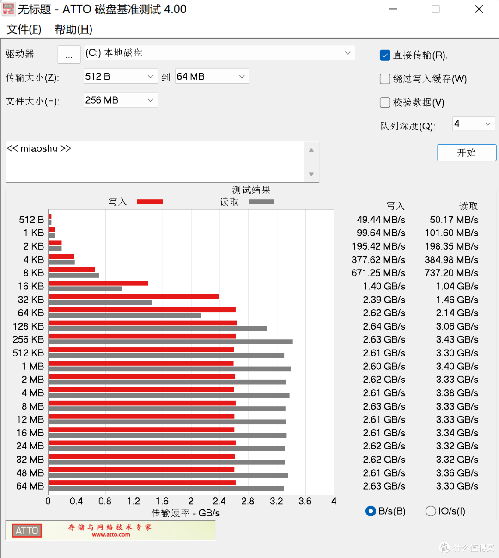Click the 384.98 MB/s read value

pos(451,260)
